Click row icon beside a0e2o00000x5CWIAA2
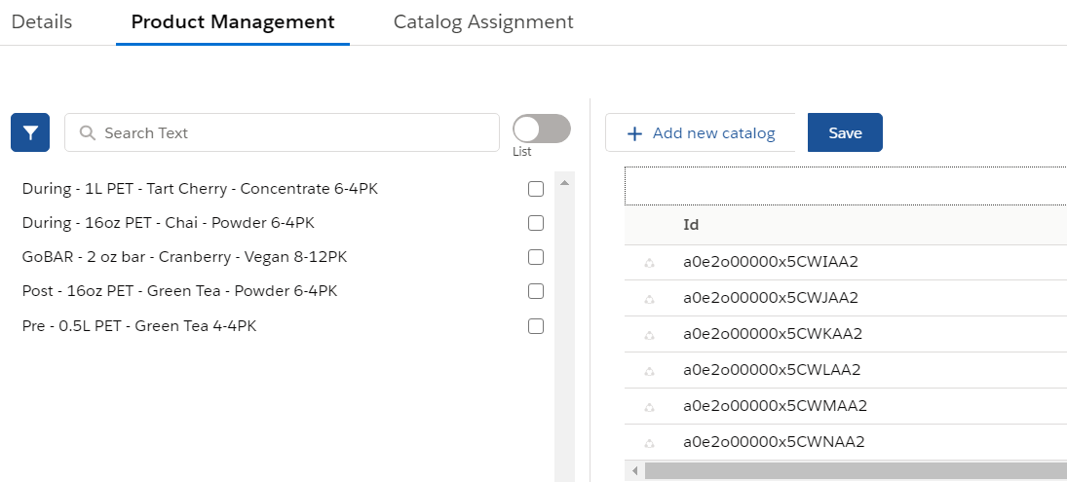Viewport: 1067px width, 482px height. 650,263
